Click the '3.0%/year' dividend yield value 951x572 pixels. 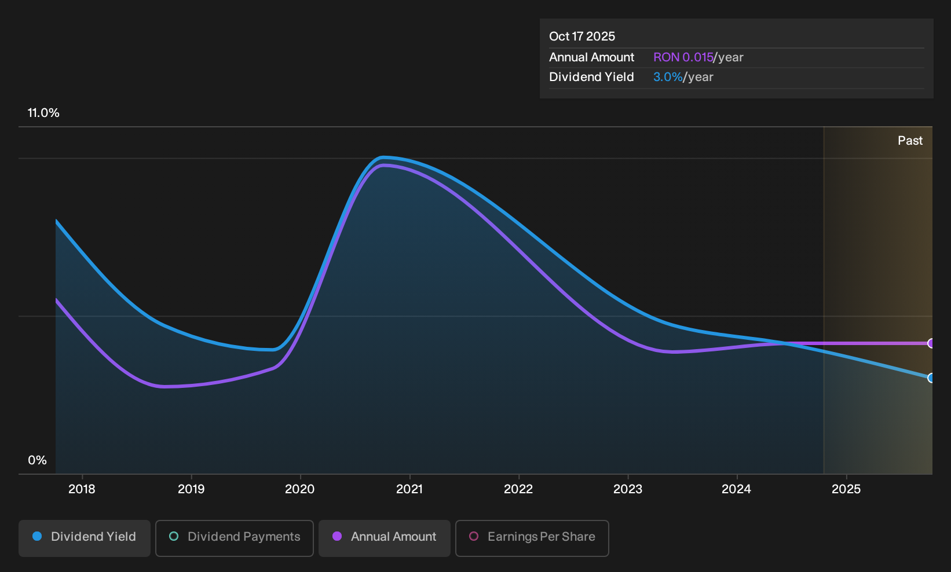683,77
